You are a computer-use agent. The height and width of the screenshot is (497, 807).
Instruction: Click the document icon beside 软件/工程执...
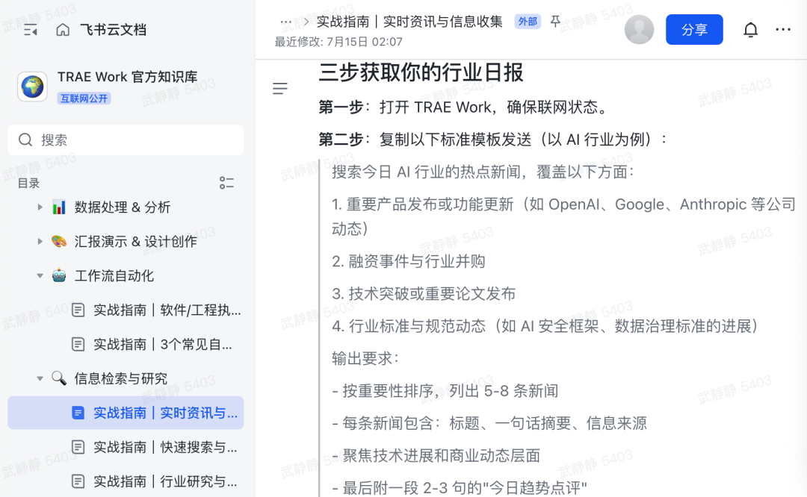tap(78, 310)
